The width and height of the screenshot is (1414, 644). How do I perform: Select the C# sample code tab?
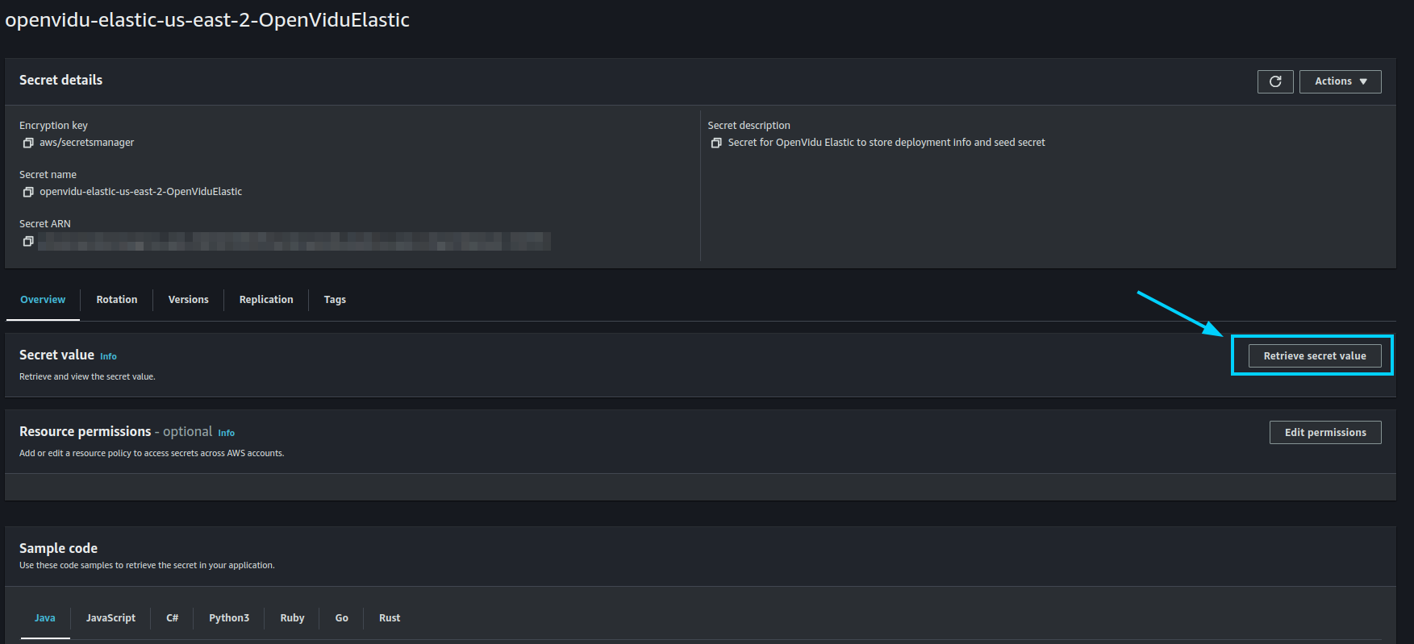173,618
